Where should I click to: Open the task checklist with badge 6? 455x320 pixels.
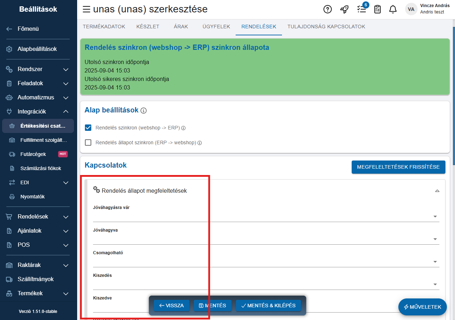361,10
